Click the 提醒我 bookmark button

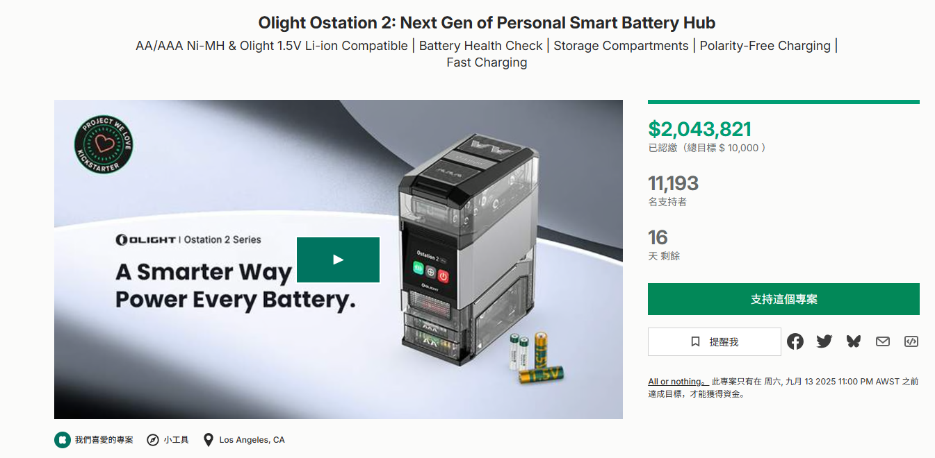pyautogui.click(x=714, y=342)
